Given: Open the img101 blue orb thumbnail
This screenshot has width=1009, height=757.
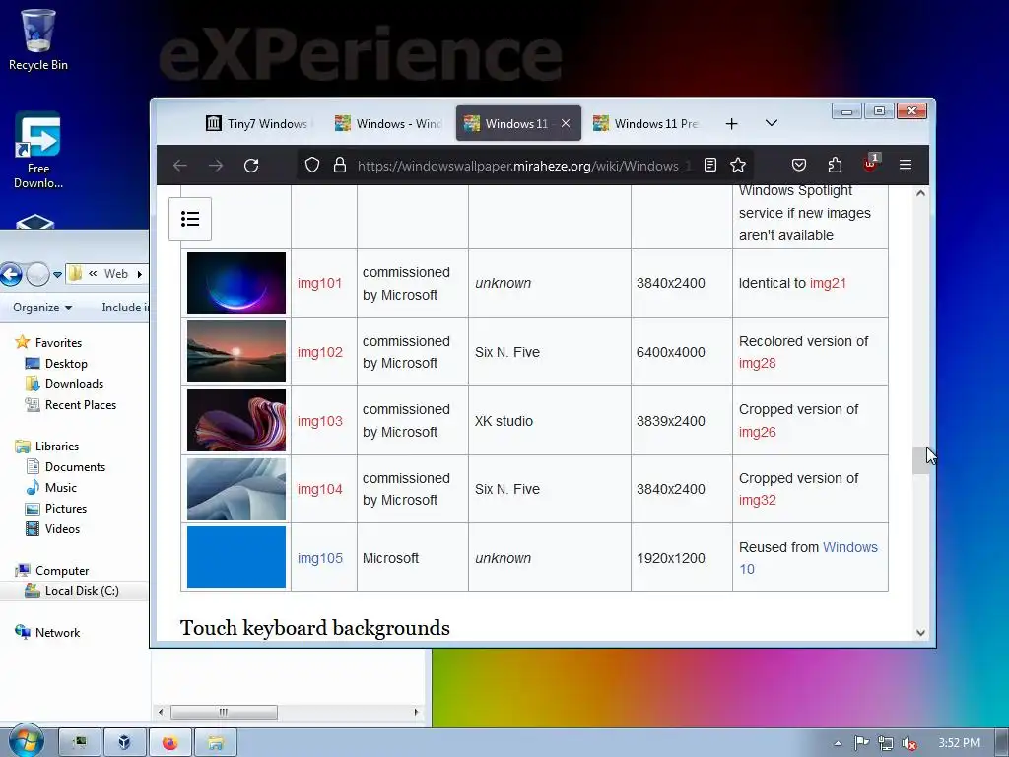Looking at the screenshot, I should 236,283.
